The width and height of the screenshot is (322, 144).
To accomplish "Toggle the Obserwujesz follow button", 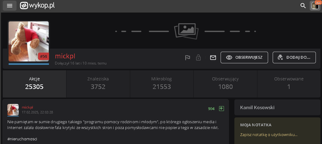I will [x=244, y=57].
